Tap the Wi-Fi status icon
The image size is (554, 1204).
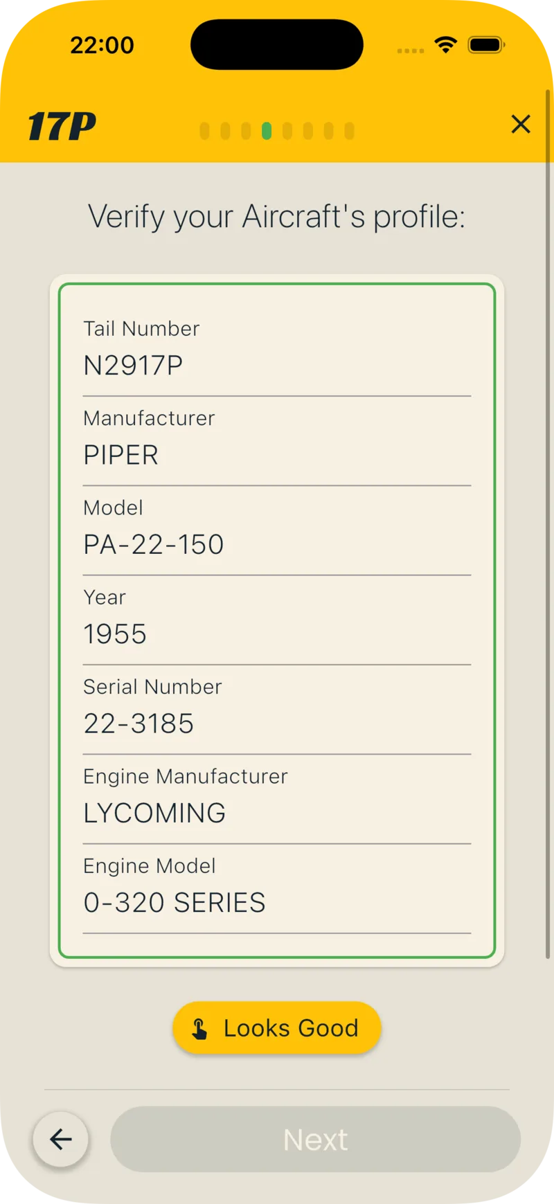tap(446, 45)
